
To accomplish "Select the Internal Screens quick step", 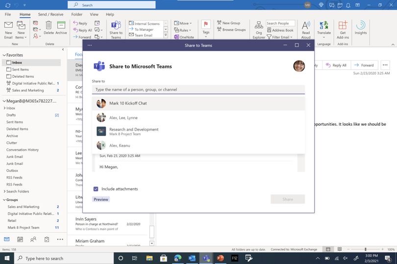I will coord(144,23).
